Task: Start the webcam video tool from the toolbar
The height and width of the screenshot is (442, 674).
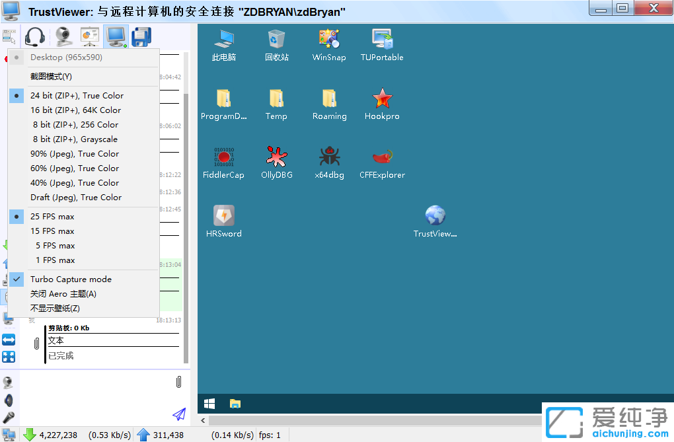Action: (x=61, y=36)
